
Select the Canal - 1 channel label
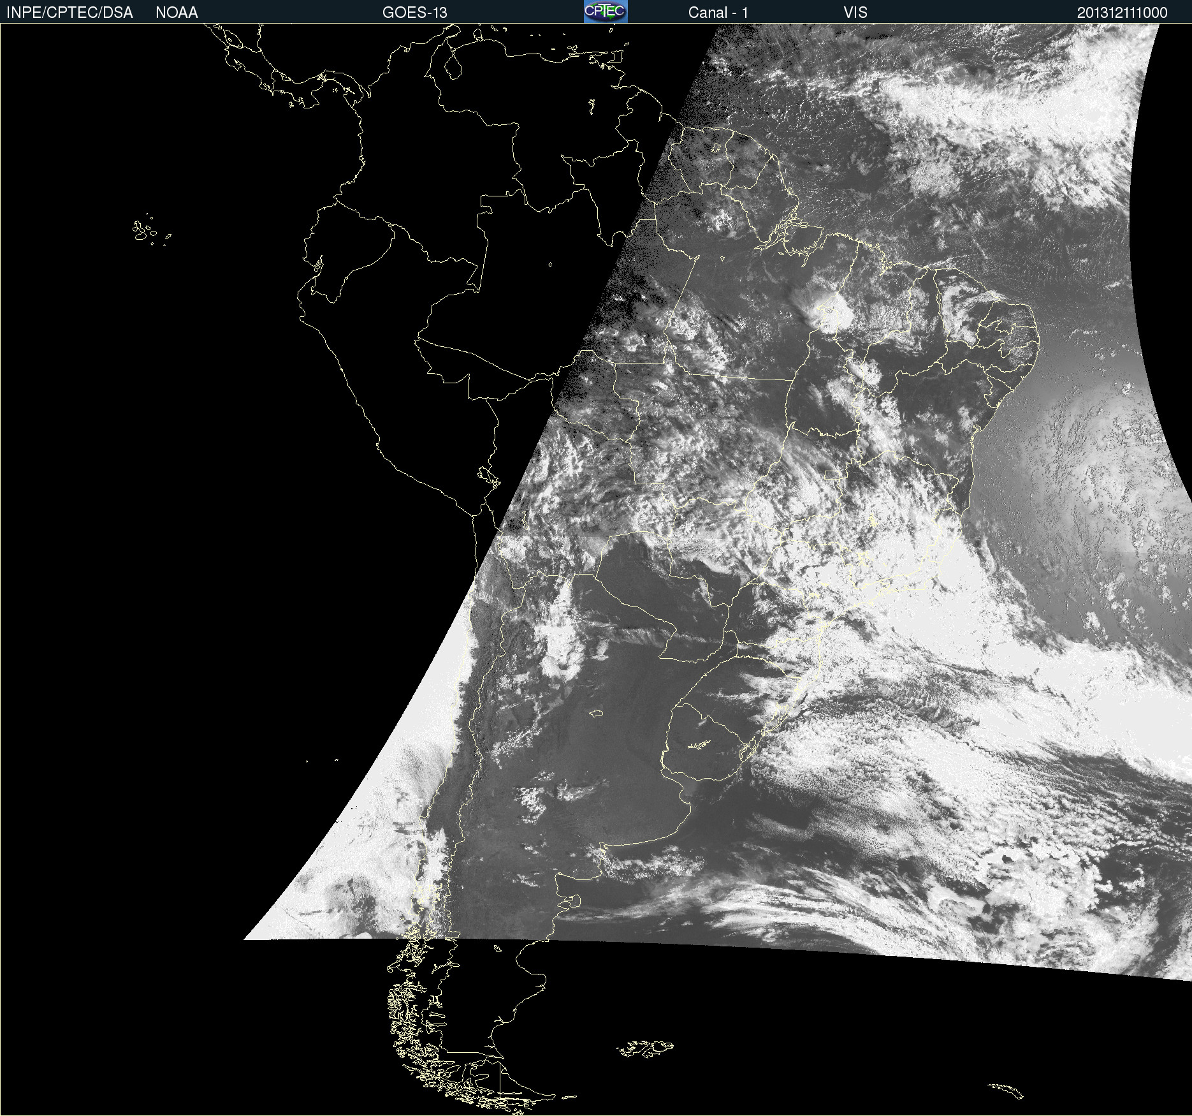718,13
